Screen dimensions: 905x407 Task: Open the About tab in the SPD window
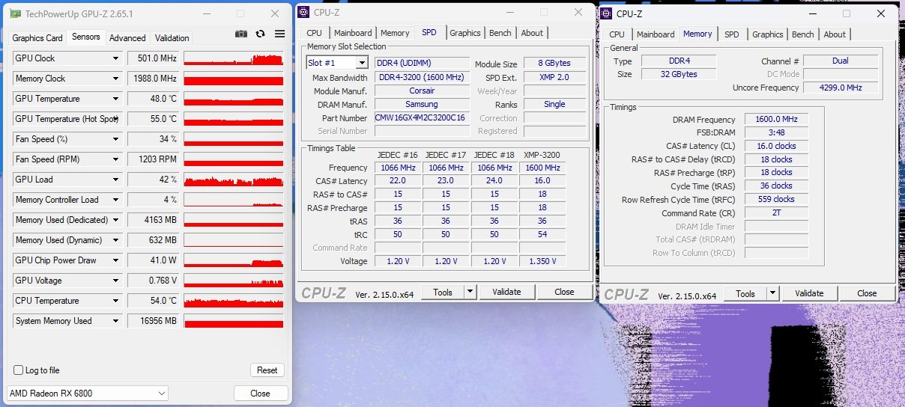(x=532, y=33)
